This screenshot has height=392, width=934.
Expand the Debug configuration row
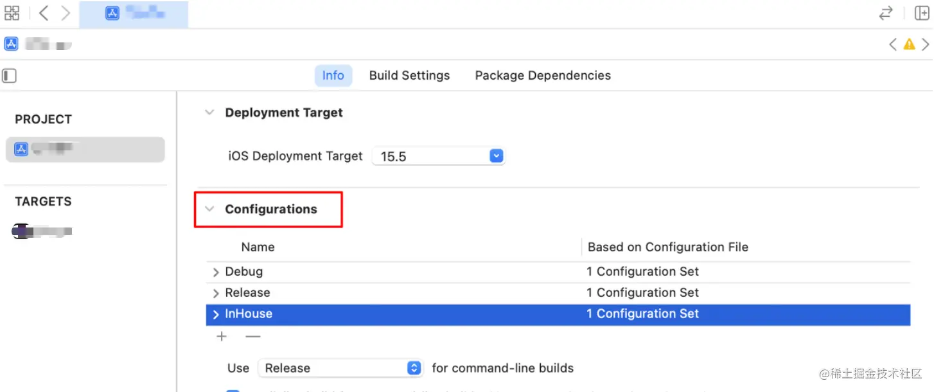point(216,272)
